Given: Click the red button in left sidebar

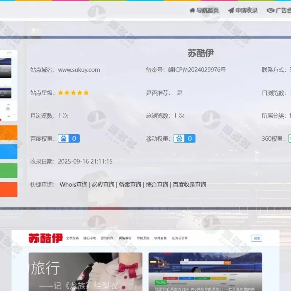Looking at the screenshot, I should click(8, 190).
